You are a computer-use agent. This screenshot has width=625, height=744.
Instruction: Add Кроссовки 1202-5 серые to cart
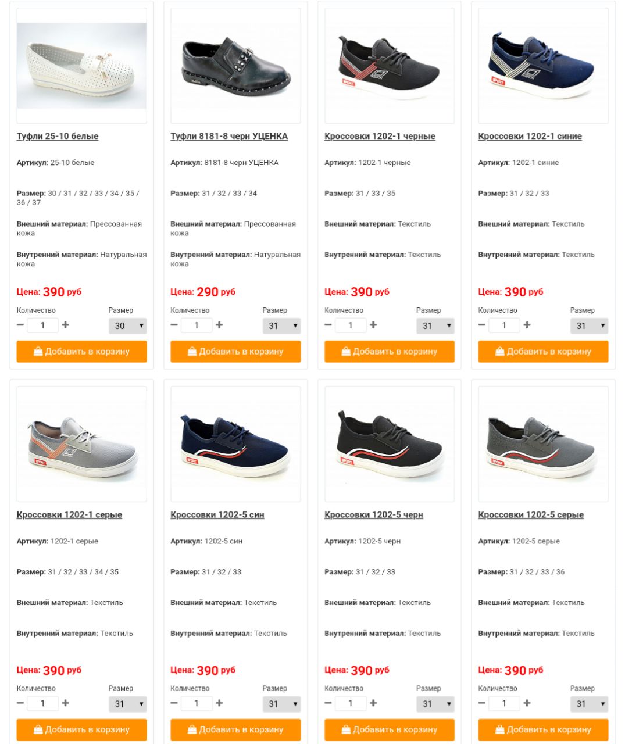pyautogui.click(x=543, y=730)
